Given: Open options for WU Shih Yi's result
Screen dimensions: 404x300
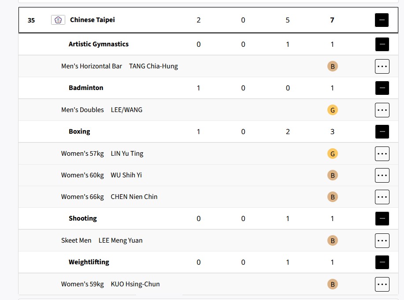Looking at the screenshot, I should tap(382, 175).
